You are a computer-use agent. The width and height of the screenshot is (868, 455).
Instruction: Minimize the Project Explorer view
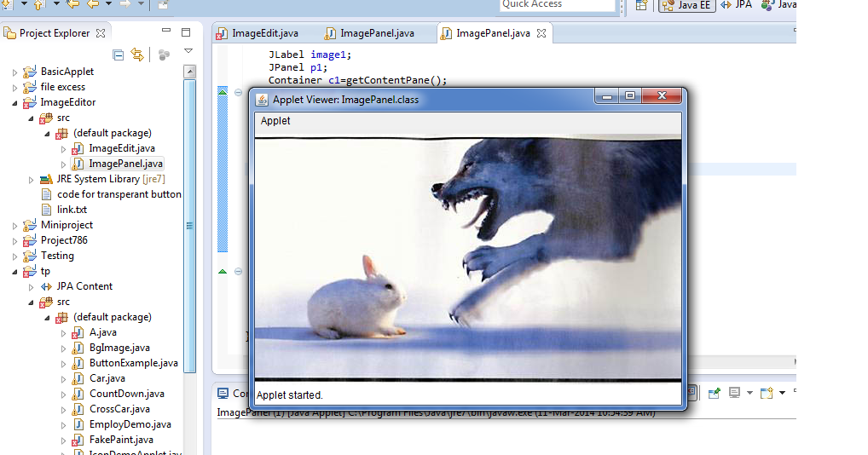165,30
